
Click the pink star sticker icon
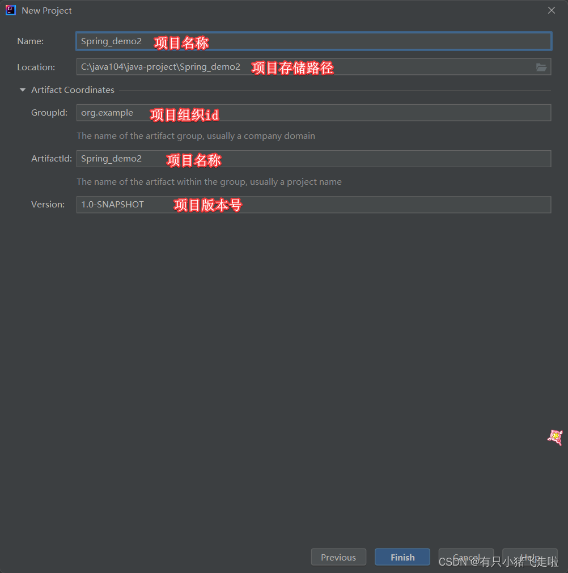[x=555, y=437]
